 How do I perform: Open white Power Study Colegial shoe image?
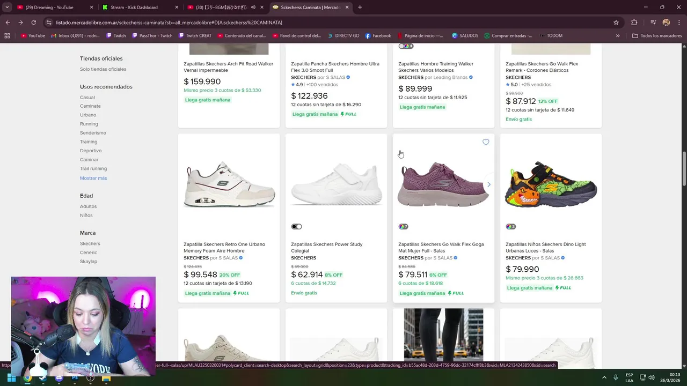coord(337,184)
